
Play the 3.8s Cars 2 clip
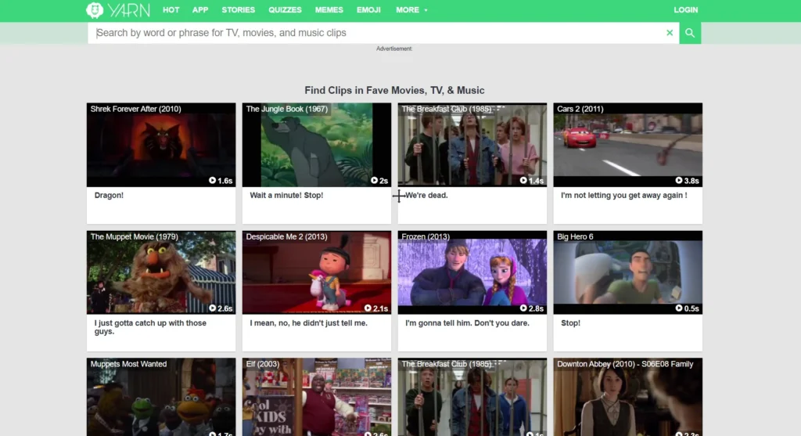(x=687, y=181)
